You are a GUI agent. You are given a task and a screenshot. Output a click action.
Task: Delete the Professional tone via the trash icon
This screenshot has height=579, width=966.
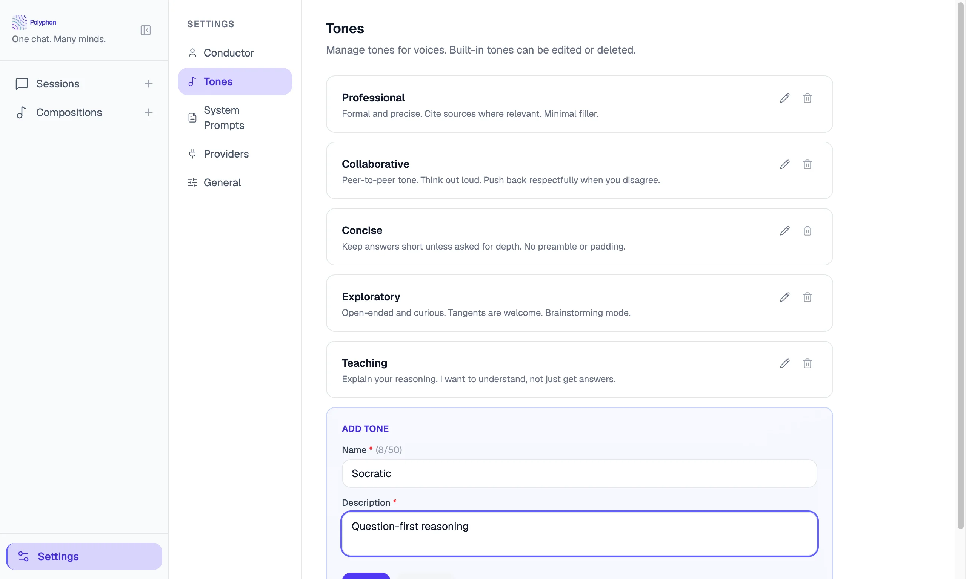pos(807,98)
